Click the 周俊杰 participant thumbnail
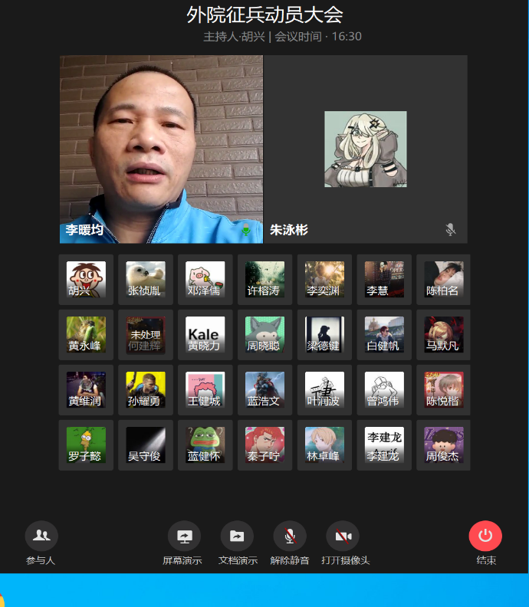Image resolution: width=529 pixels, height=607 pixels. pos(443,445)
